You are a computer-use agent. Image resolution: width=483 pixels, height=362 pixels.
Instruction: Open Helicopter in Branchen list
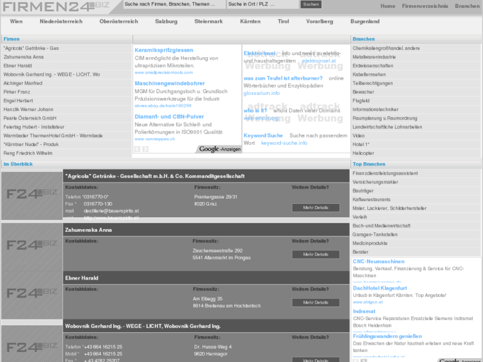[x=363, y=153]
